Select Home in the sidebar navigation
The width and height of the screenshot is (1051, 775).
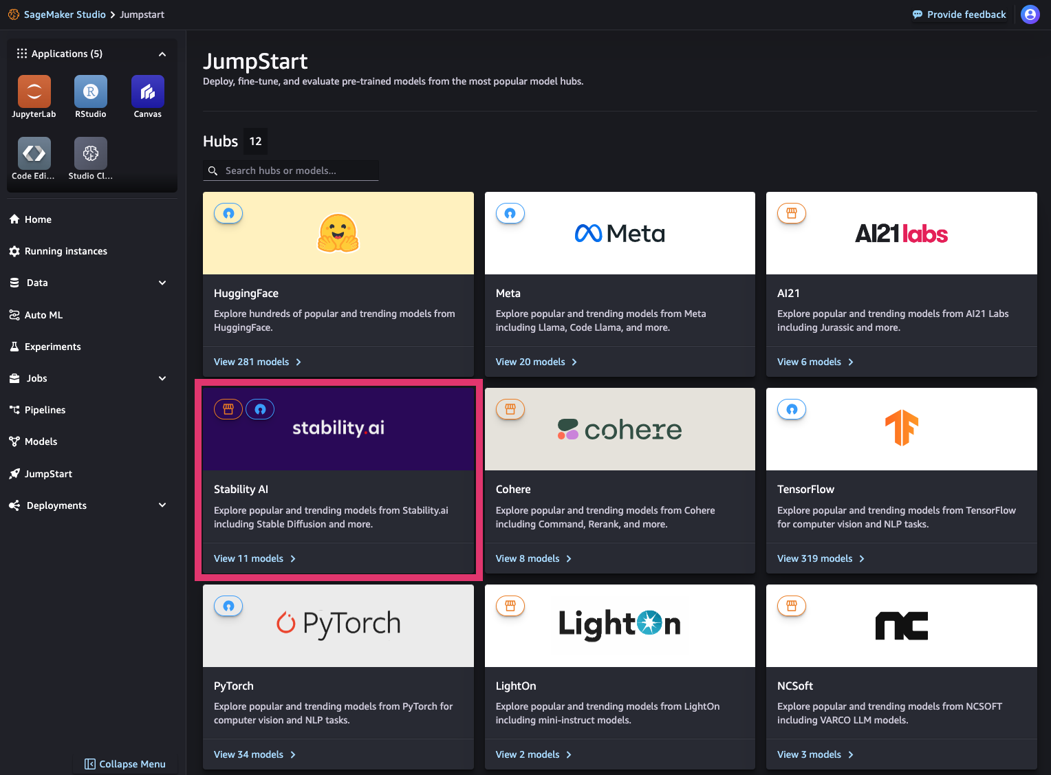pos(37,219)
